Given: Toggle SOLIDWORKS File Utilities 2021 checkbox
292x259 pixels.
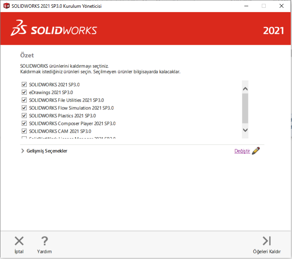Looking at the screenshot, I should 24,100.
